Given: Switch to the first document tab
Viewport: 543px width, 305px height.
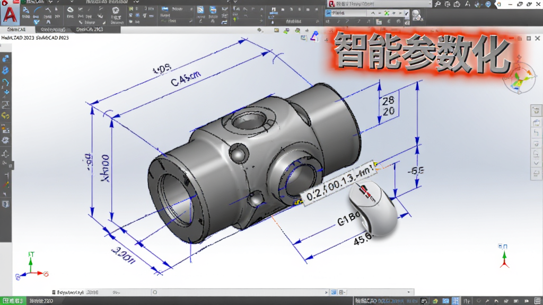Looking at the screenshot, I should [x=16, y=30].
